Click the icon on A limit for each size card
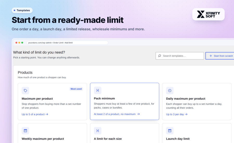 click(97, 131)
